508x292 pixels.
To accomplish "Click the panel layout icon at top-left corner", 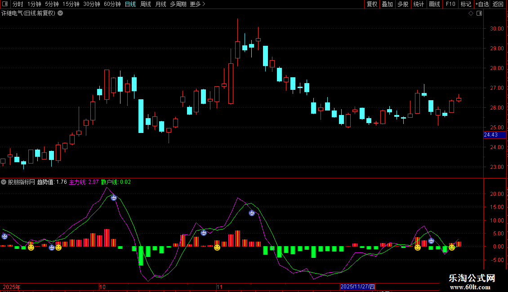I will pyautogui.click(x=5, y=4).
